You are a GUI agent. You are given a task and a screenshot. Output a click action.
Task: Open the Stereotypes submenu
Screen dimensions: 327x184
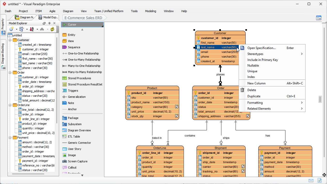pos(272,54)
